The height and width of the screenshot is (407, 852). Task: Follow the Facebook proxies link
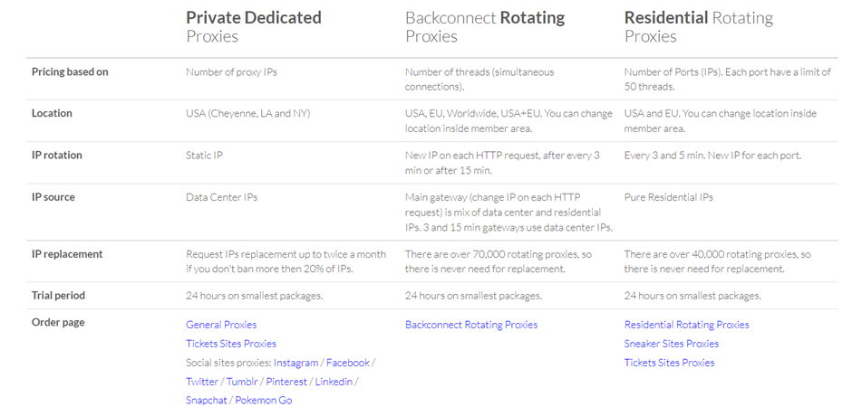click(348, 363)
